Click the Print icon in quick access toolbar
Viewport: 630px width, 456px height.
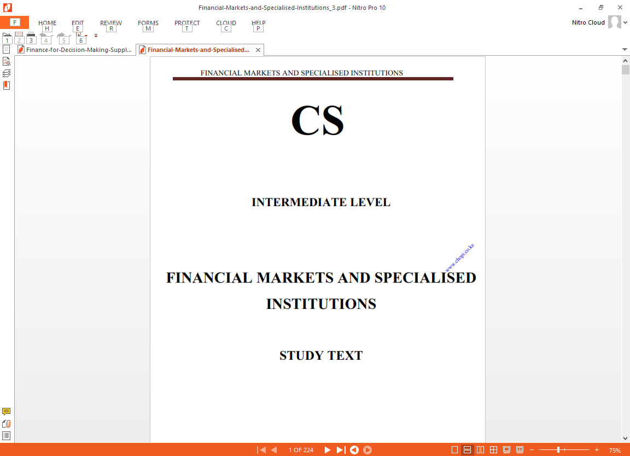point(31,36)
